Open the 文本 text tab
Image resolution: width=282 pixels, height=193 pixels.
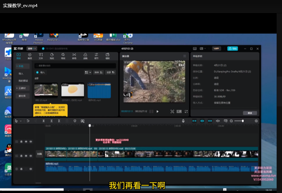click(41, 56)
